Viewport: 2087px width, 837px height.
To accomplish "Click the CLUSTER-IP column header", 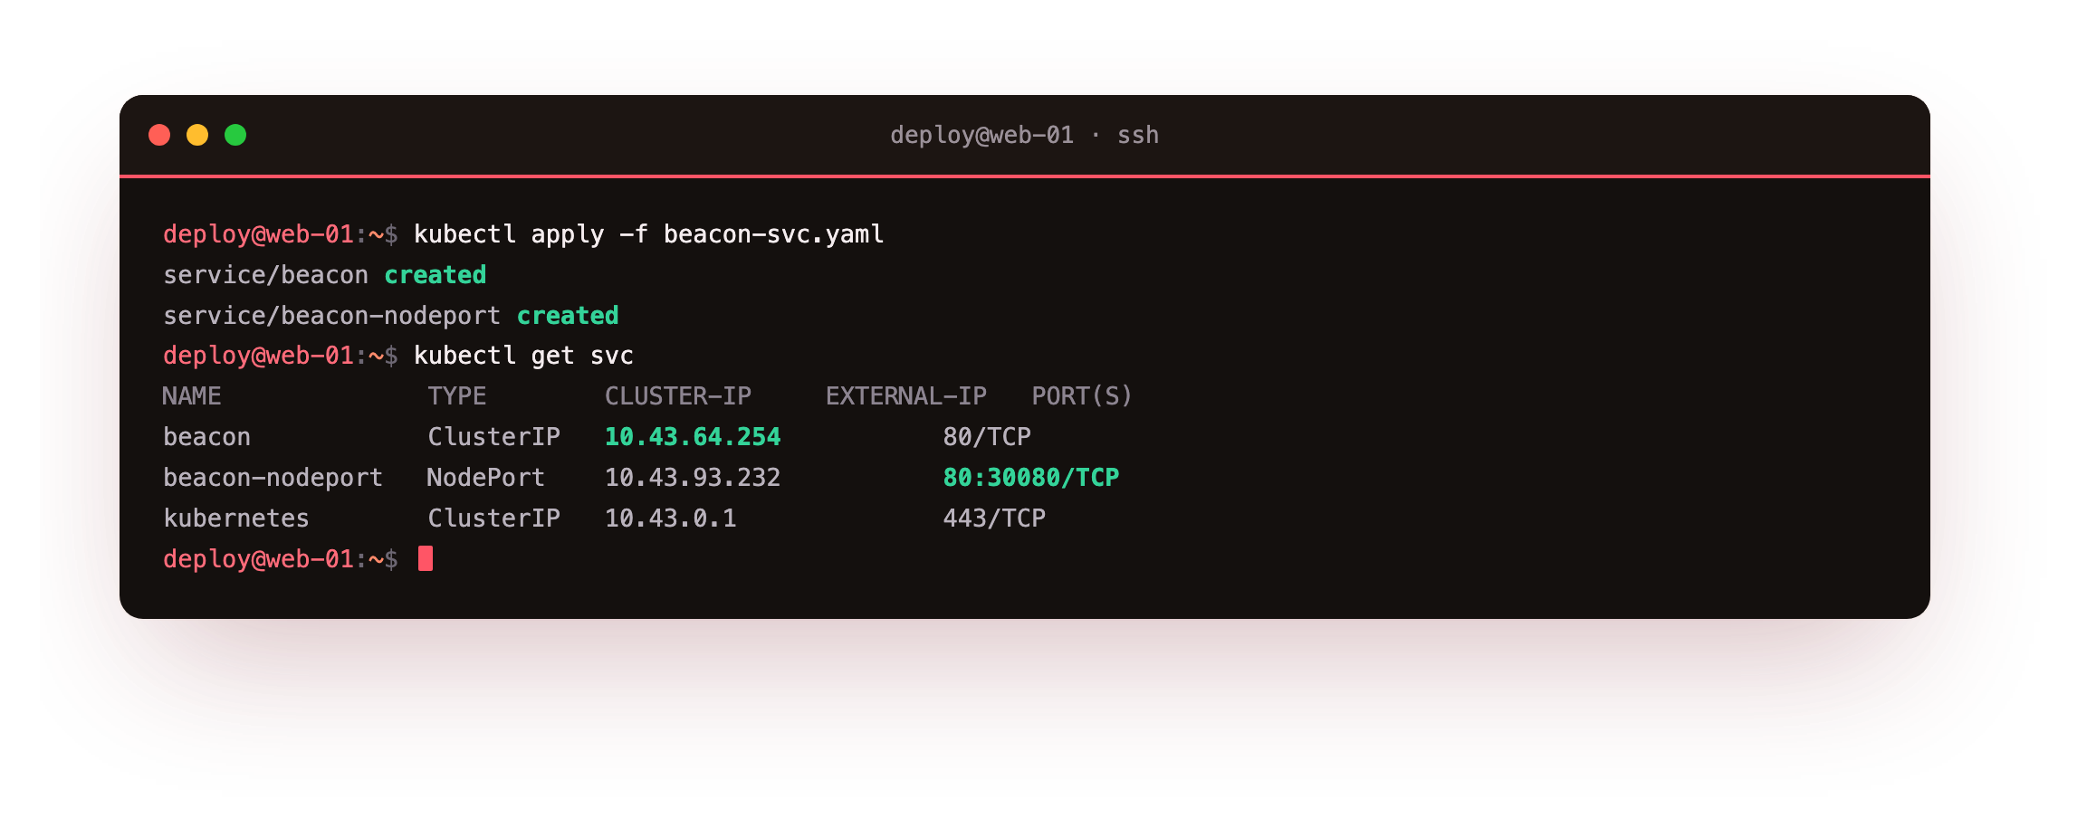I will coord(678,396).
